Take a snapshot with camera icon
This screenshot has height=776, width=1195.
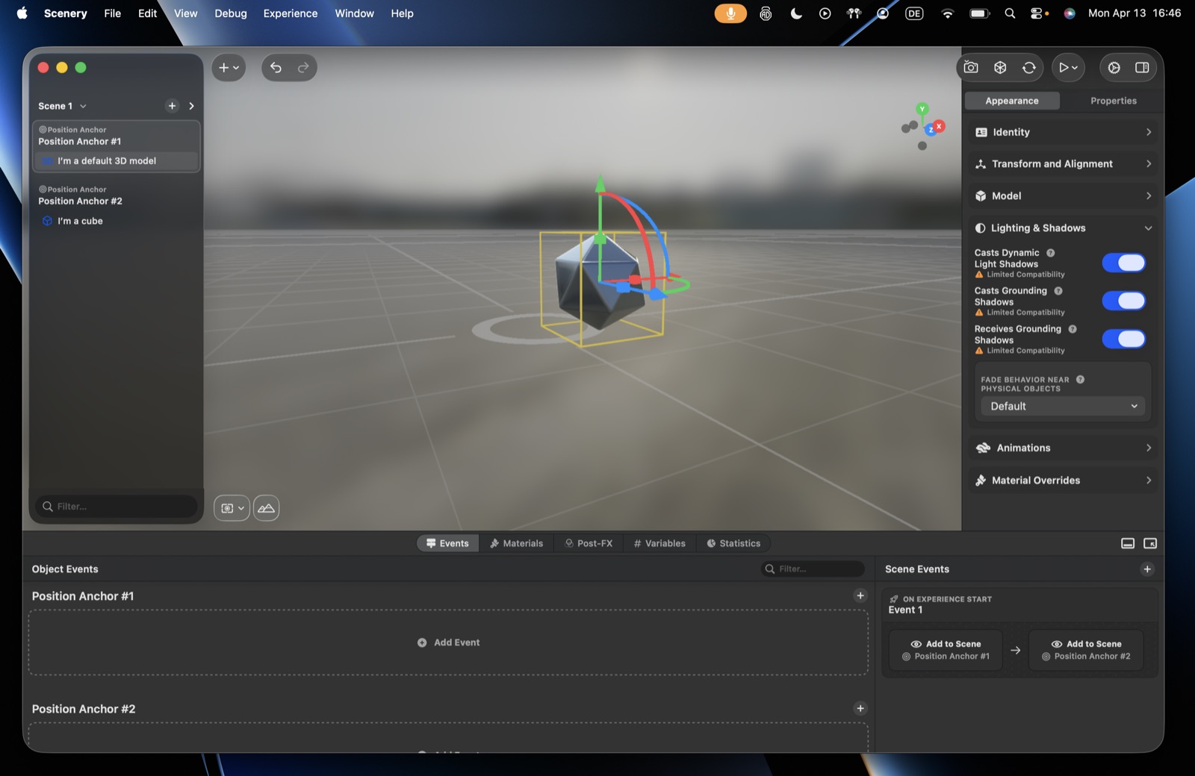[x=971, y=68]
